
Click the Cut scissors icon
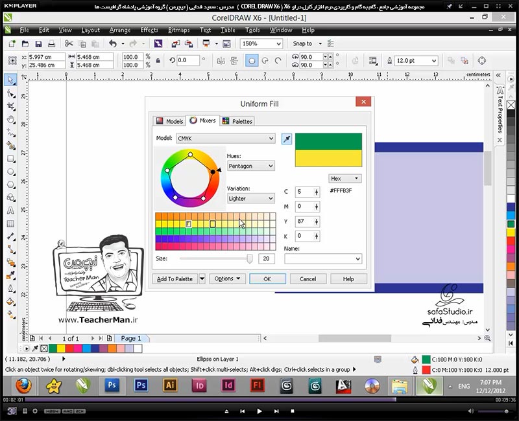coord(69,43)
